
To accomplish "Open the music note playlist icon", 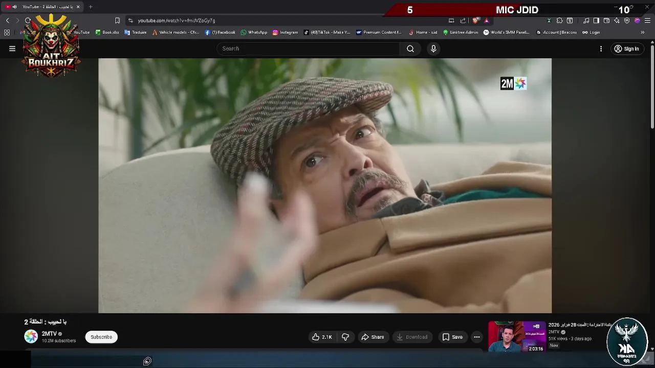I will 586,20.
